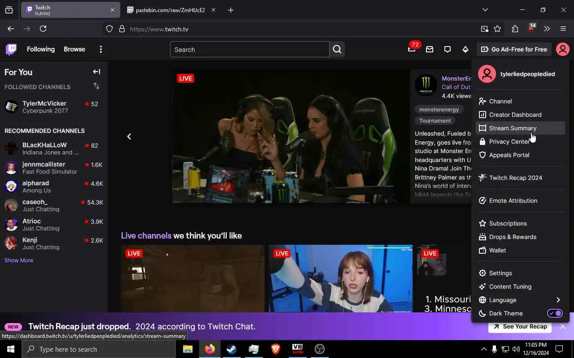The image size is (574, 358).
Task: Open the caseoh_ recommended channel
Action: pyautogui.click(x=54, y=205)
